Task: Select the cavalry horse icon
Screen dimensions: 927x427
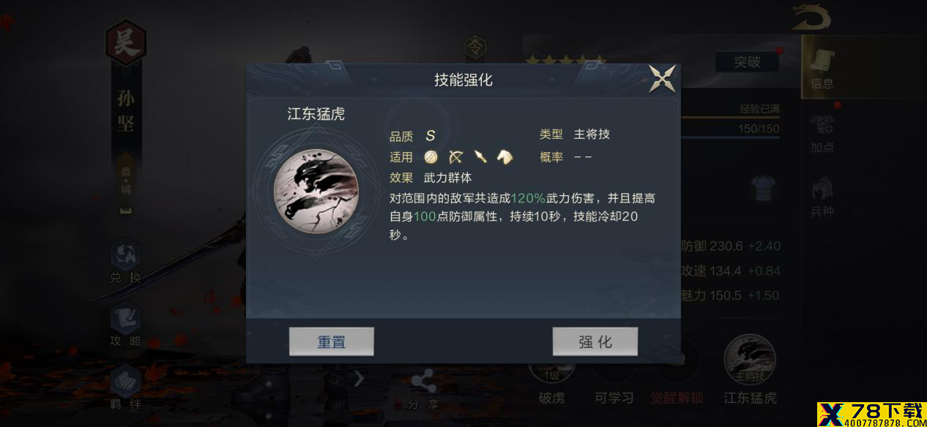Action: coord(505,156)
